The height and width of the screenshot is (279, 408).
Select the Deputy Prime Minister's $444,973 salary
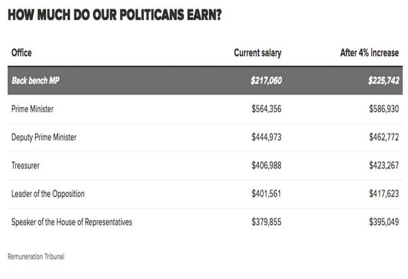click(266, 137)
